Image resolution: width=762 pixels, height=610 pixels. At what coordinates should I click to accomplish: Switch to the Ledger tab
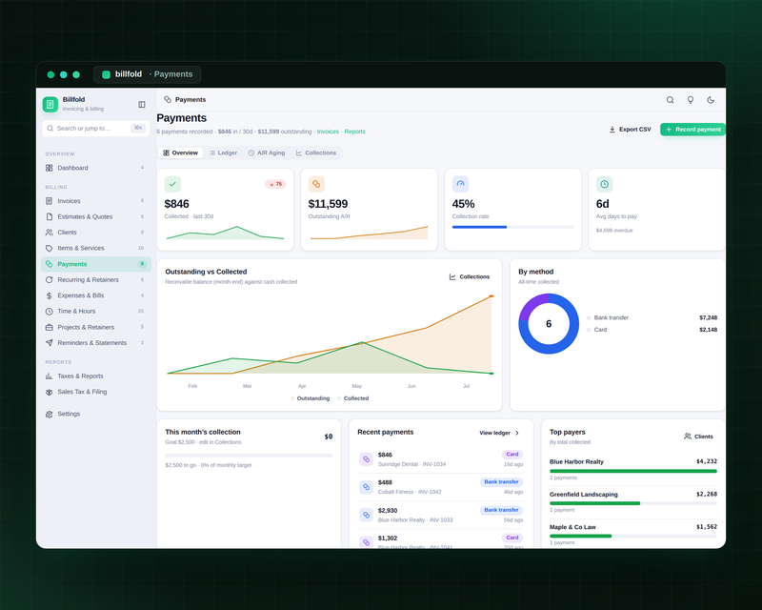click(x=223, y=152)
